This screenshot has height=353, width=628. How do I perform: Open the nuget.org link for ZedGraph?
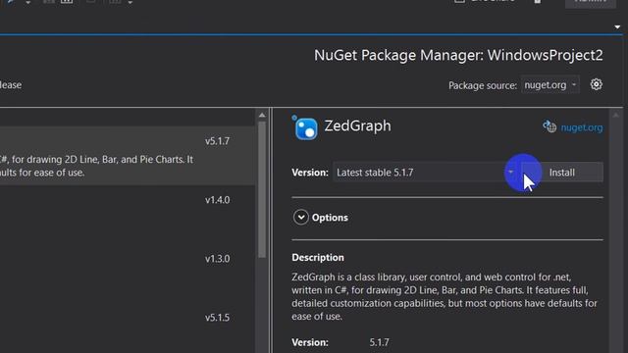click(582, 127)
